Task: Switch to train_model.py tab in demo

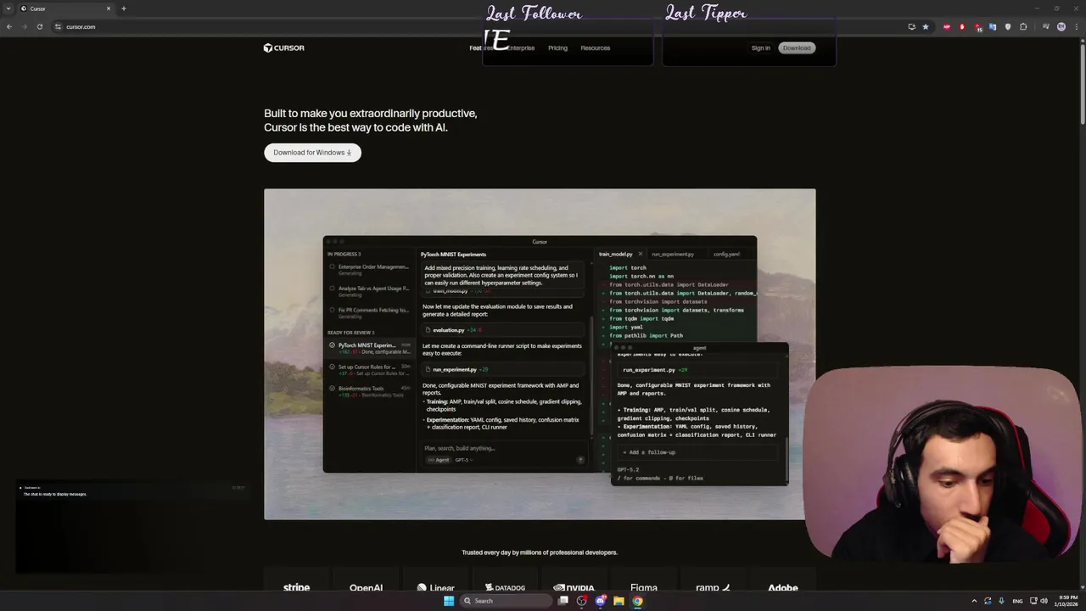Action: [x=615, y=254]
